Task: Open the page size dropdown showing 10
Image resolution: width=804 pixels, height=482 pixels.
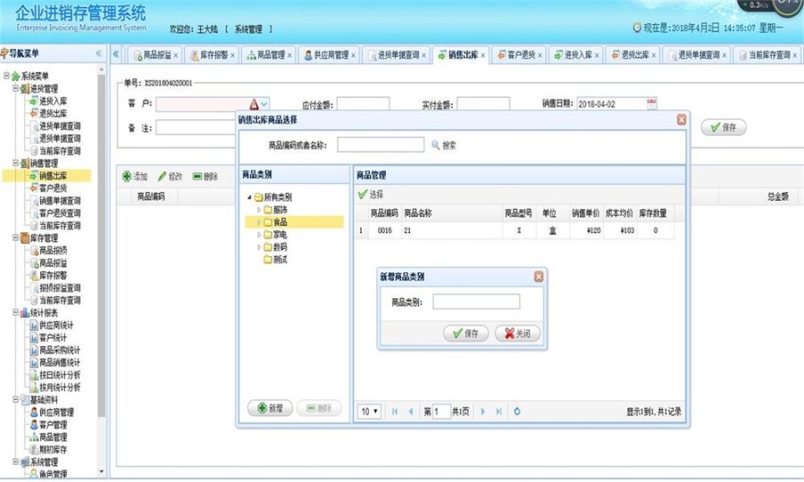Action: [370, 411]
